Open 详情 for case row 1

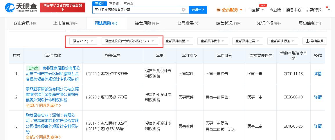click(x=318, y=74)
